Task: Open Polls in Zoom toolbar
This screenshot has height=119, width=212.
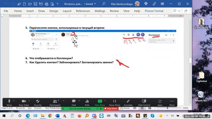Action: (87, 102)
